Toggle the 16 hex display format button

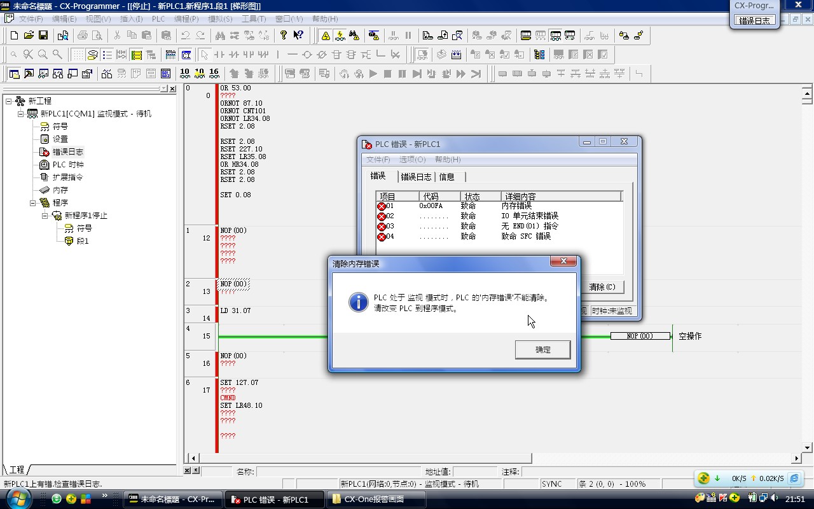point(214,74)
